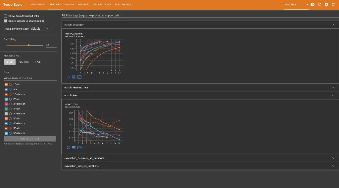The image size is (339, 188).
Task: Toggle y-axis log scale on epoch_loss chart
Action: (x=74, y=147)
